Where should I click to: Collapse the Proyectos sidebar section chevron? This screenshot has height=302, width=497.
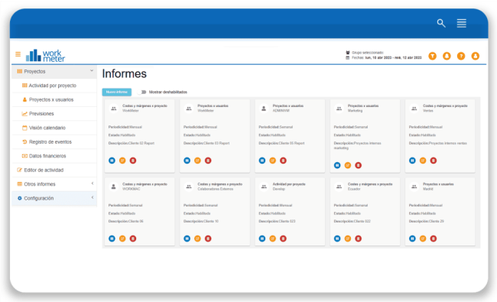click(92, 70)
